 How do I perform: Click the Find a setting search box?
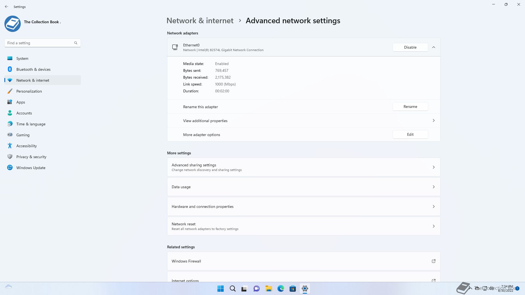click(x=40, y=43)
